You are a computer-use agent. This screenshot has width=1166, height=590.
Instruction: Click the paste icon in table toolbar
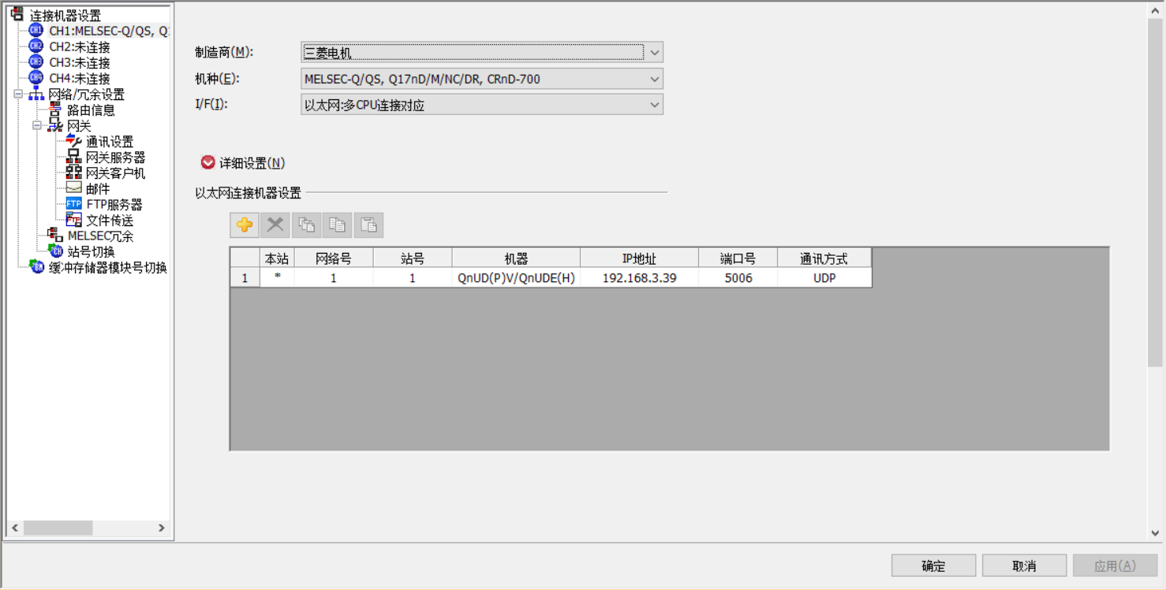[368, 225]
